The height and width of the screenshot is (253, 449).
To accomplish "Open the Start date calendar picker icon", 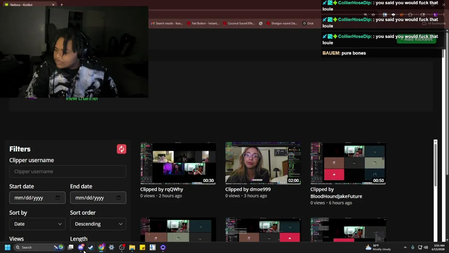I will coord(58,197).
